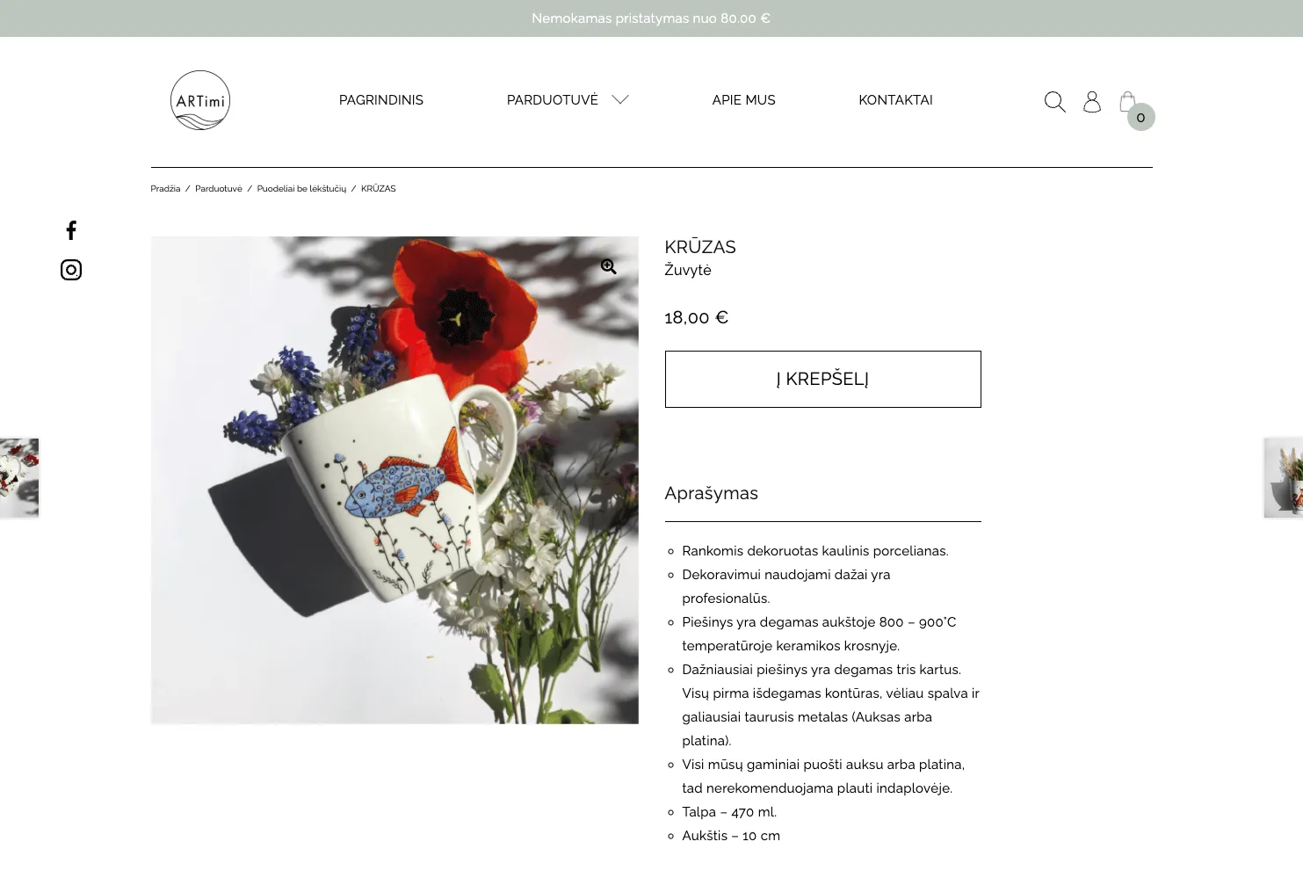Open the search magnifier icon

point(1054,102)
